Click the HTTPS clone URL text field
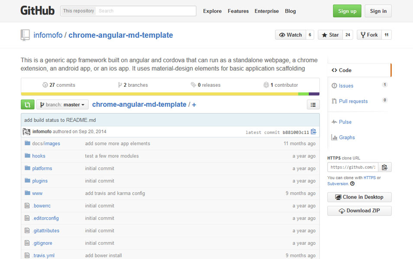This screenshot has width=413, height=259. (353, 167)
